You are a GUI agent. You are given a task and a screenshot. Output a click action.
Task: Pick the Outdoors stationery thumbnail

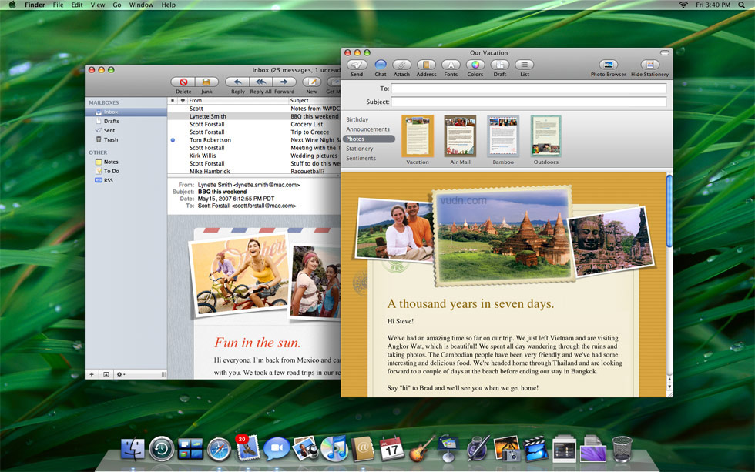[546, 136]
